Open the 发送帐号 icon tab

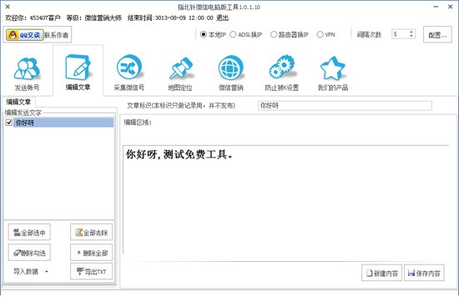point(27,73)
